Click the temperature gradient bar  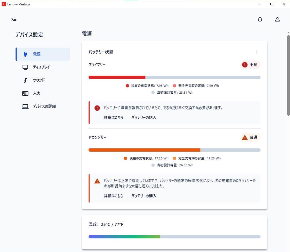point(124,237)
